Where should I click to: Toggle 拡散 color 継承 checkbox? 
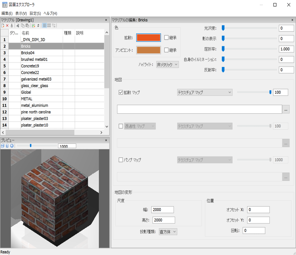coord(166,37)
